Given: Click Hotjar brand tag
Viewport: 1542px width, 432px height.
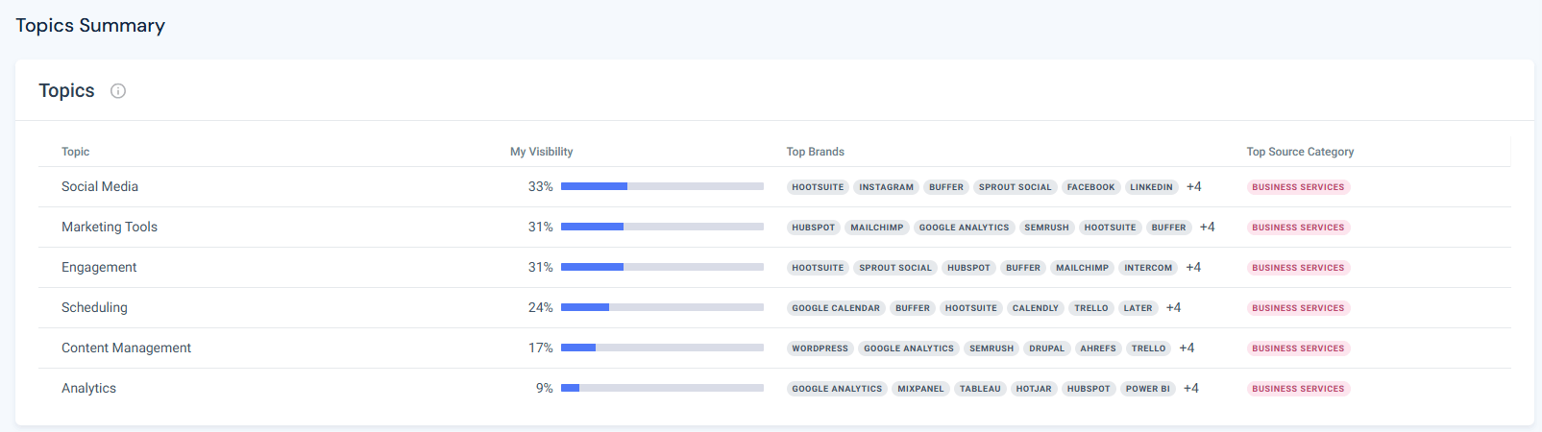Looking at the screenshot, I should [x=1034, y=389].
